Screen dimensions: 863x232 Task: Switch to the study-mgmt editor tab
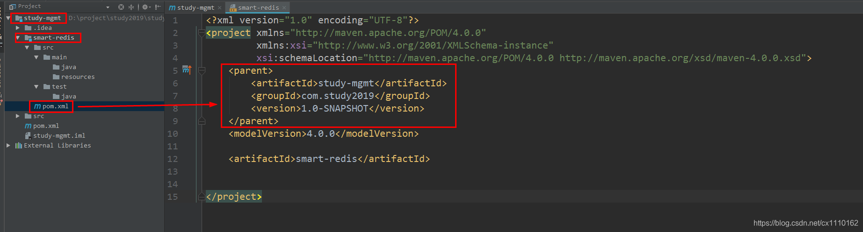(196, 7)
